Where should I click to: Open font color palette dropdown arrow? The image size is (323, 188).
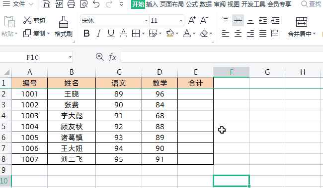tap(194, 34)
